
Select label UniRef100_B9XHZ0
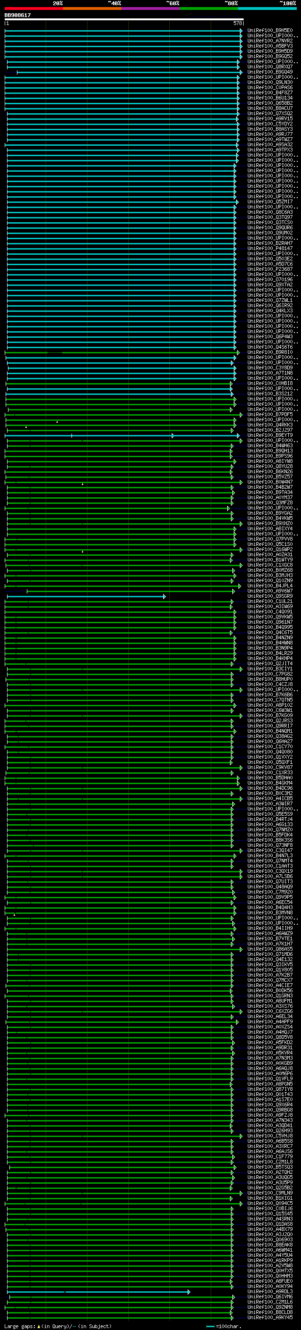point(269,524)
